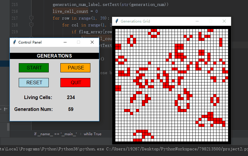Viewport: 248px width, 156px height.
Task: Select the 'while True' breadcrumb
Action: 92,134
